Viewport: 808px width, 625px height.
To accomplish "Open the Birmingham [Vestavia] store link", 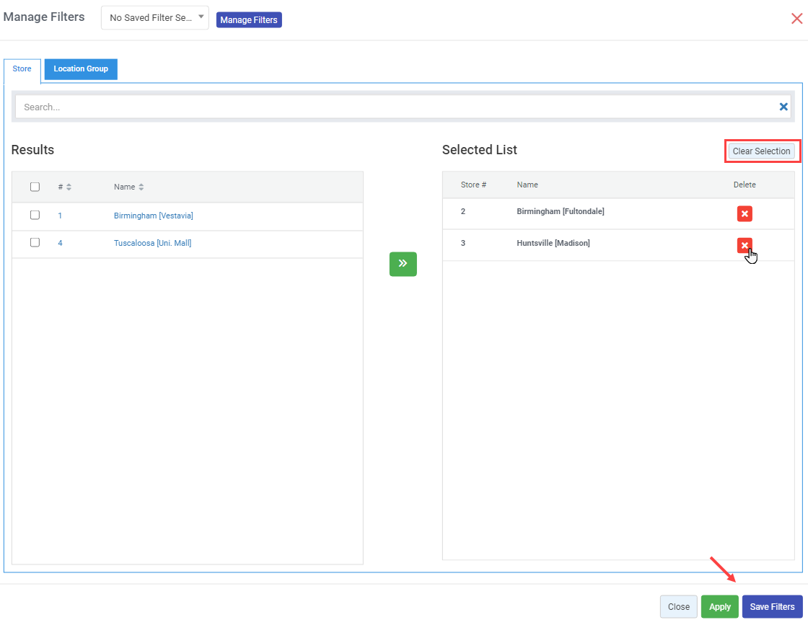I will [154, 216].
